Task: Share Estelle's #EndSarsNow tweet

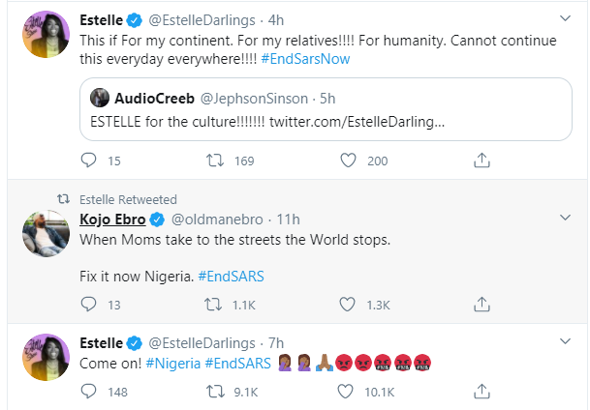Action: point(481,161)
